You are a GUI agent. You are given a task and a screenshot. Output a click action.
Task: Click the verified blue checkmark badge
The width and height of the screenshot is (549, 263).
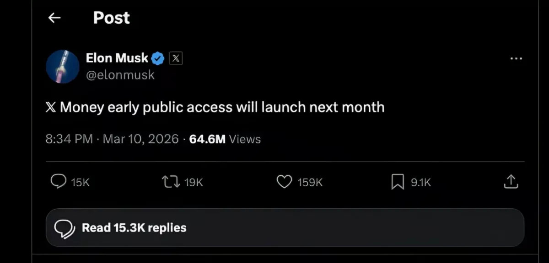coord(157,58)
